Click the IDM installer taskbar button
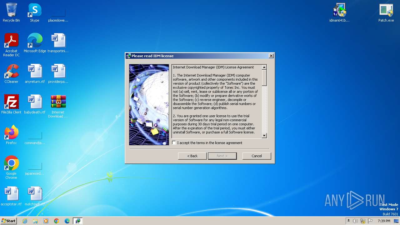Viewport: 400px width, 225px height. pos(77,221)
